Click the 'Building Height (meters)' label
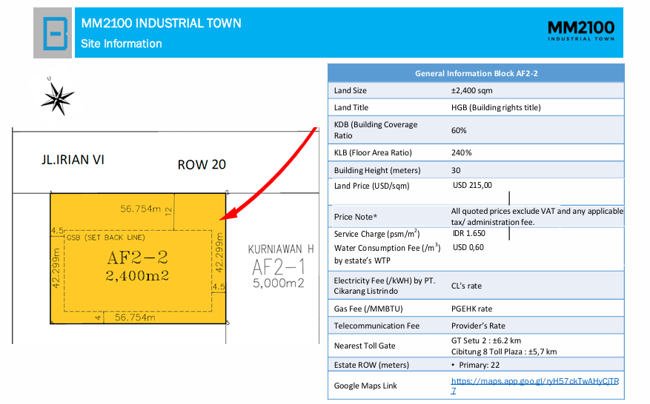The image size is (650, 404). pos(377,170)
